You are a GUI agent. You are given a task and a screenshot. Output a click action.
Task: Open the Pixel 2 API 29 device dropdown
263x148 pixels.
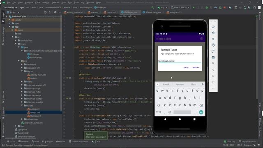[180, 7]
